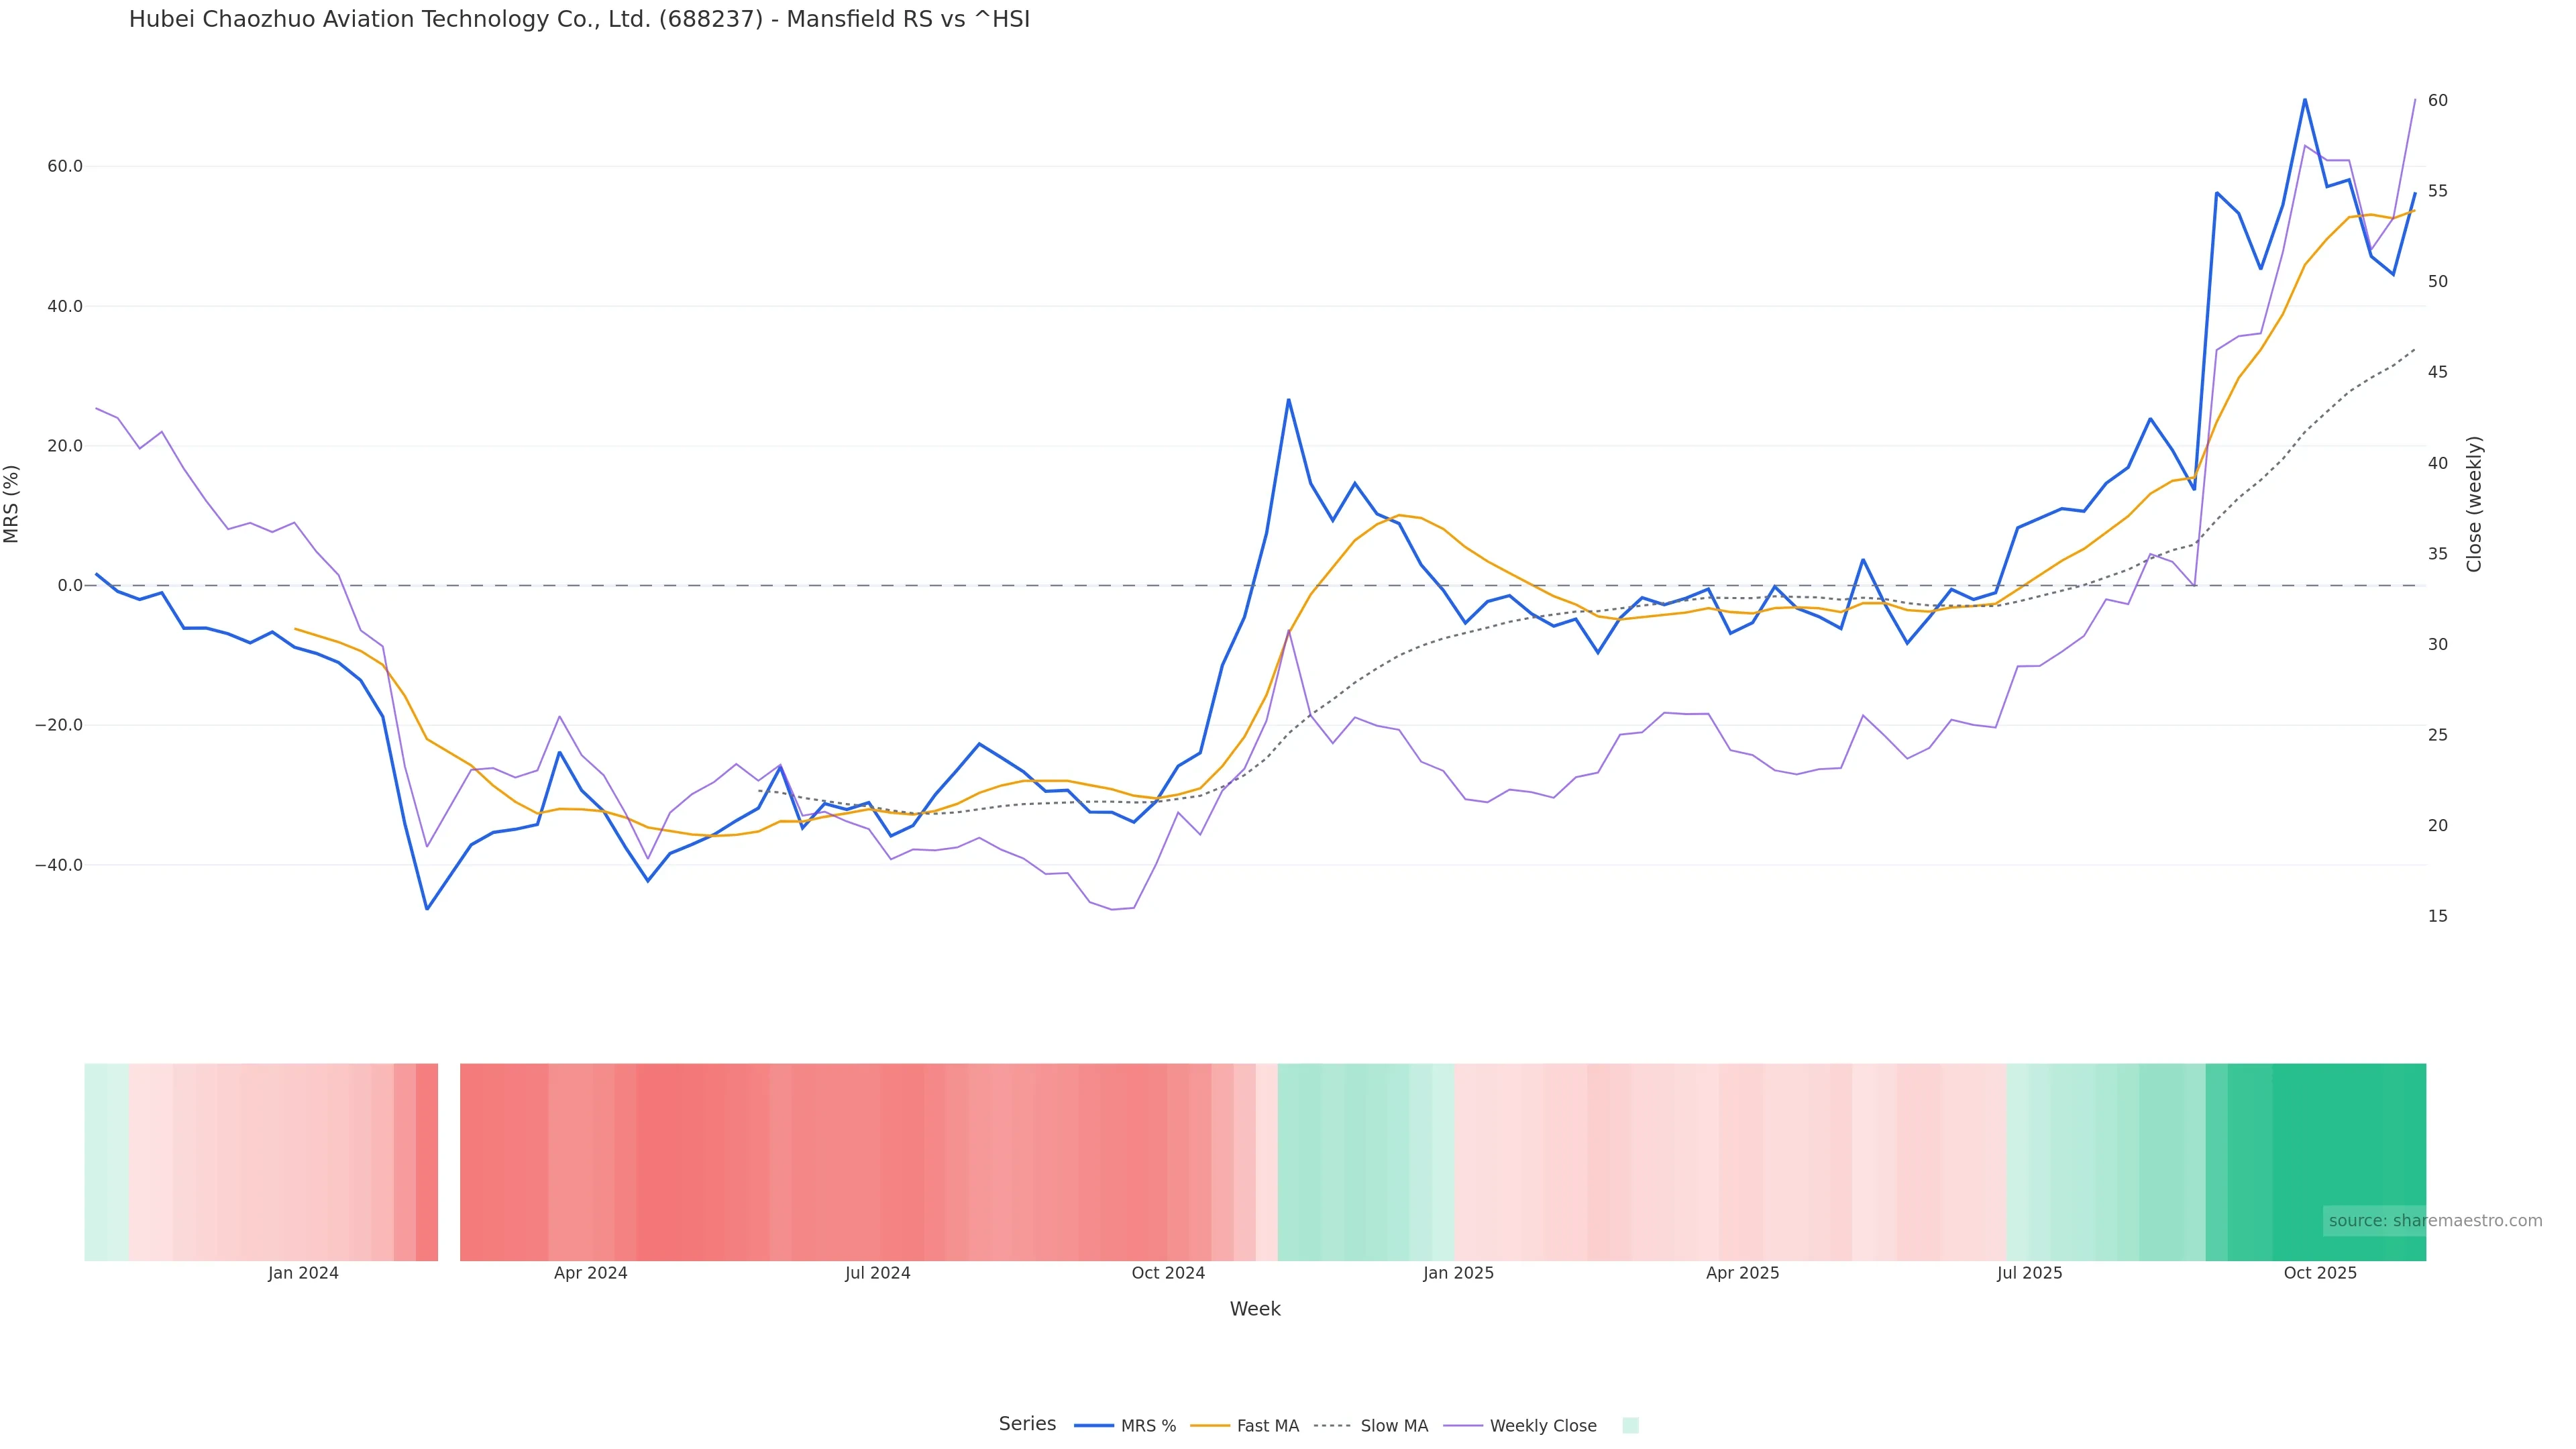Click the blue MRS % legend line icon
Viewport: 2576px width, 1449px height.
(1094, 1426)
